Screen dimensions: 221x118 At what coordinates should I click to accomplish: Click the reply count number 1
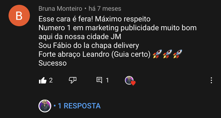[x=107, y=80]
